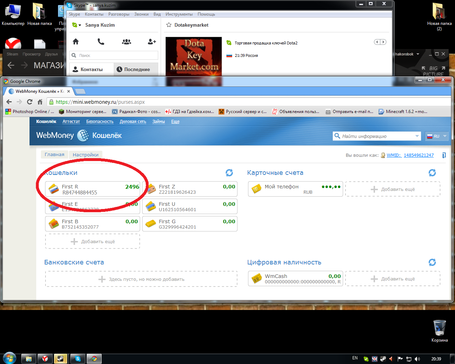Open Windows Start menu
The image size is (455, 364).
(9, 358)
